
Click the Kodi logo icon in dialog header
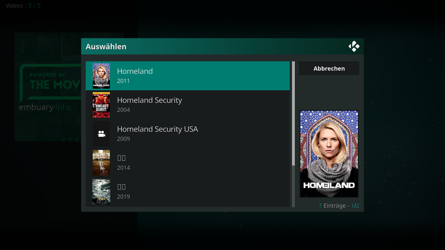tap(354, 46)
